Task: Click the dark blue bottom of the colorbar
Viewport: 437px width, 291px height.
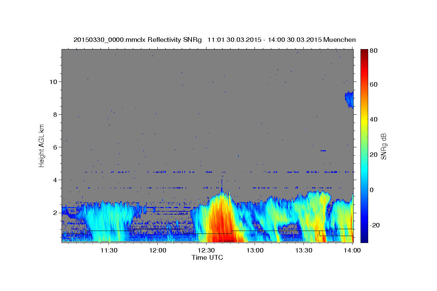Action: coord(364,238)
